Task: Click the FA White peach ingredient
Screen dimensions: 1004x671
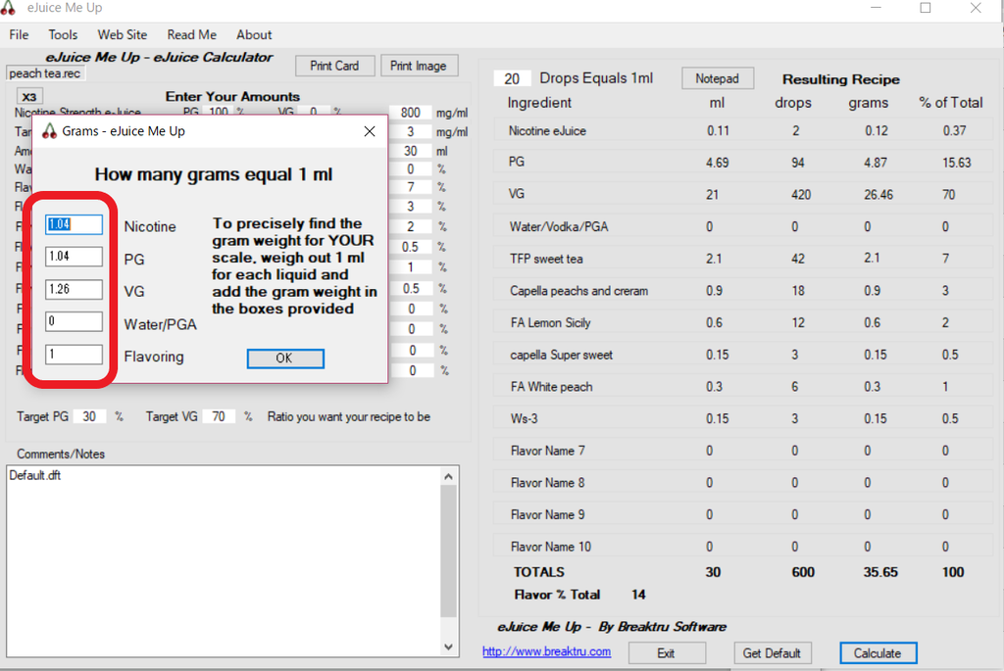Action: (551, 387)
